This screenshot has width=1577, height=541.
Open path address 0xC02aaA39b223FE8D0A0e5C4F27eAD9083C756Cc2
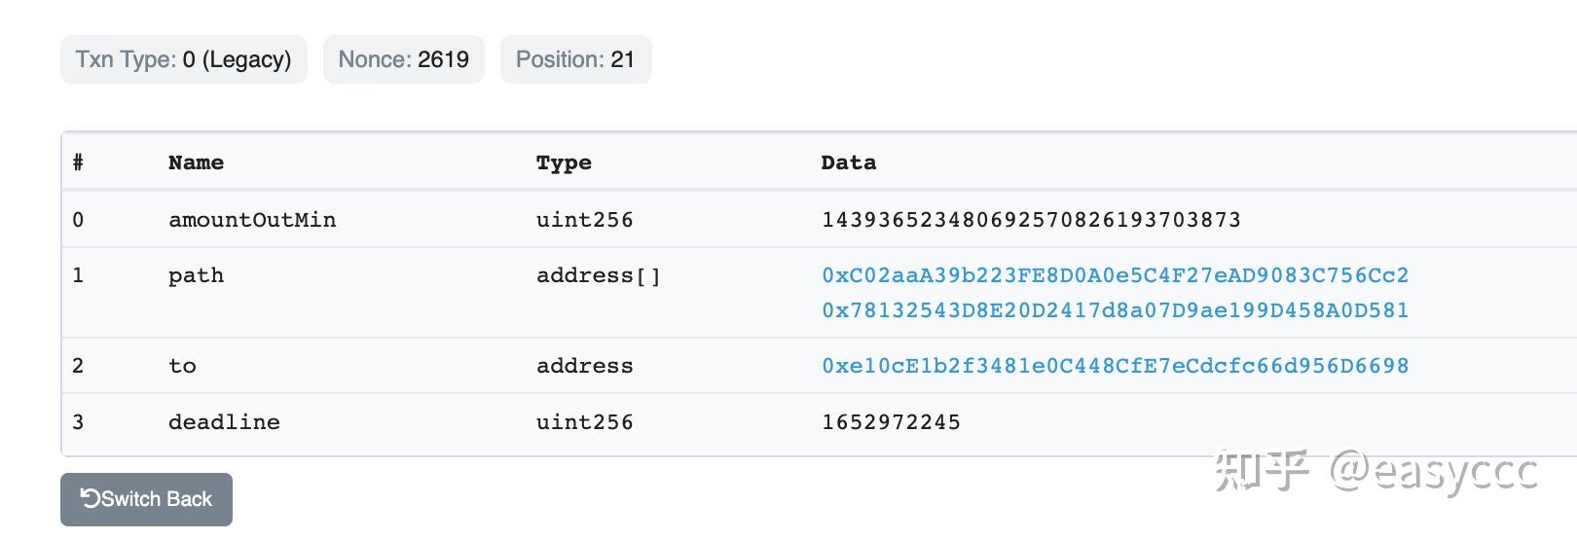coord(1115,275)
